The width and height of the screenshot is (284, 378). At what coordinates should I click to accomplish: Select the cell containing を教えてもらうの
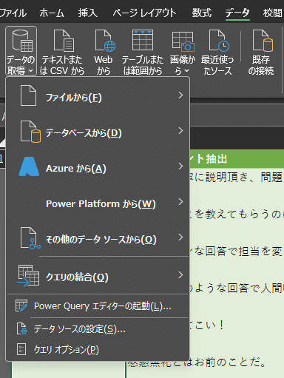tap(237, 214)
